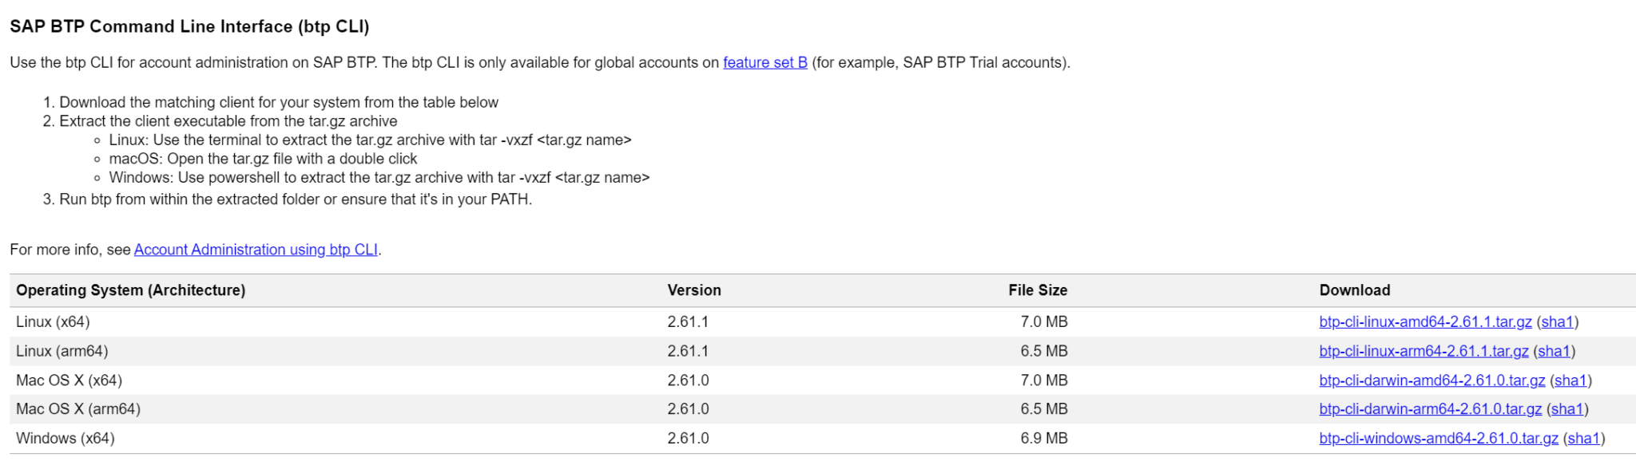
Task: Click sha1 link for Windows amd64 download
Action: [x=1583, y=439]
